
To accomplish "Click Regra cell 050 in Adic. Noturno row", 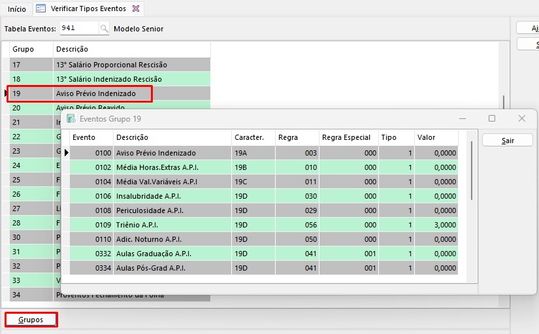I will [297, 239].
